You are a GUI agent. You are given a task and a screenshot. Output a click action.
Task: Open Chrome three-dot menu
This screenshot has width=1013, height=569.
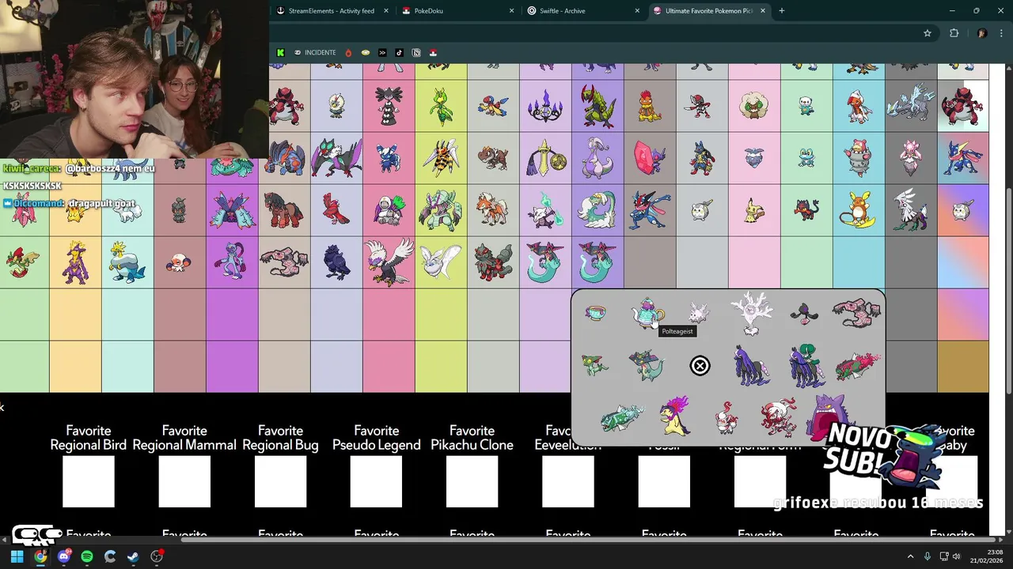click(1002, 33)
